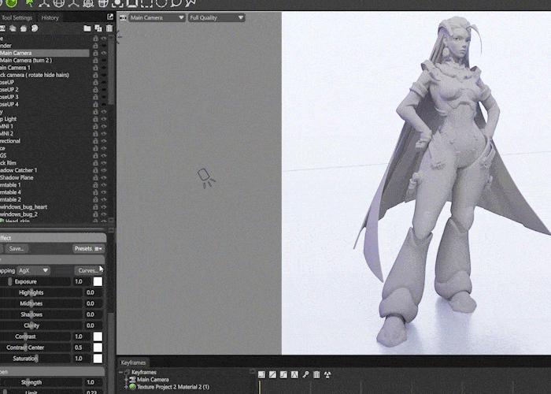Click the third add-object icon in the scene toolbar

(x=24, y=28)
